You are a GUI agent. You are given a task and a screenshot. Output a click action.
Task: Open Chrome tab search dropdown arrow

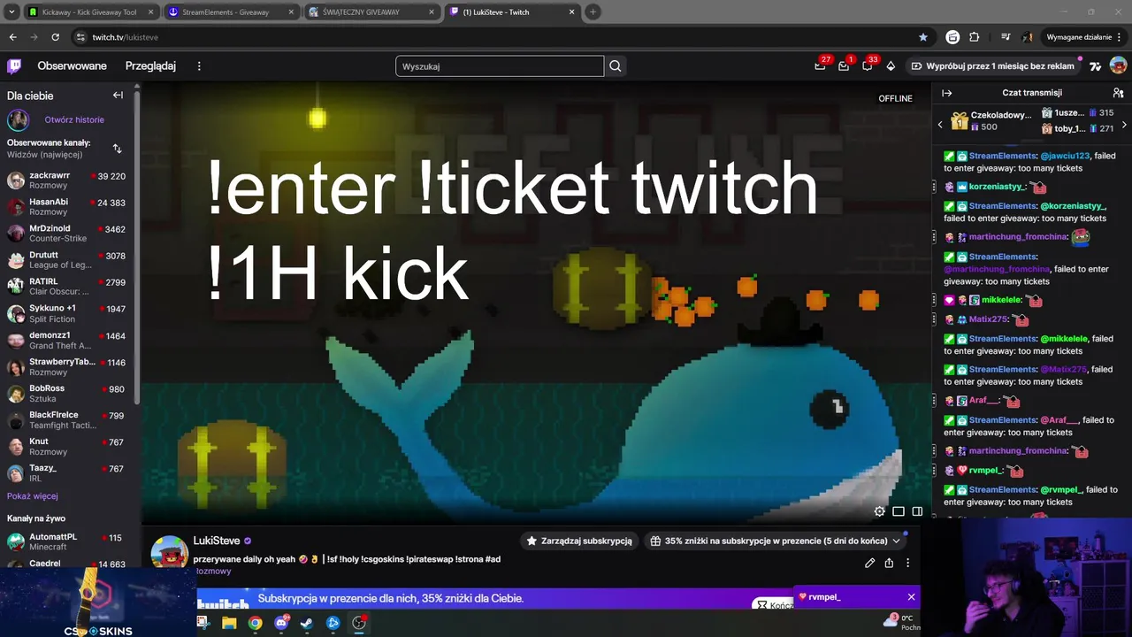click(x=11, y=12)
